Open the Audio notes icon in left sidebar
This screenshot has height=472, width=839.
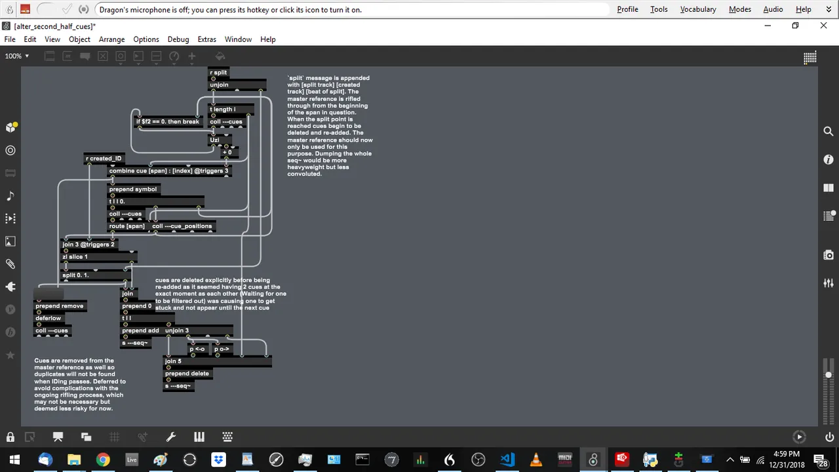(10, 196)
